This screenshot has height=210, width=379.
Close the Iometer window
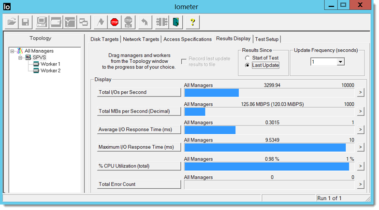tap(360, 5)
